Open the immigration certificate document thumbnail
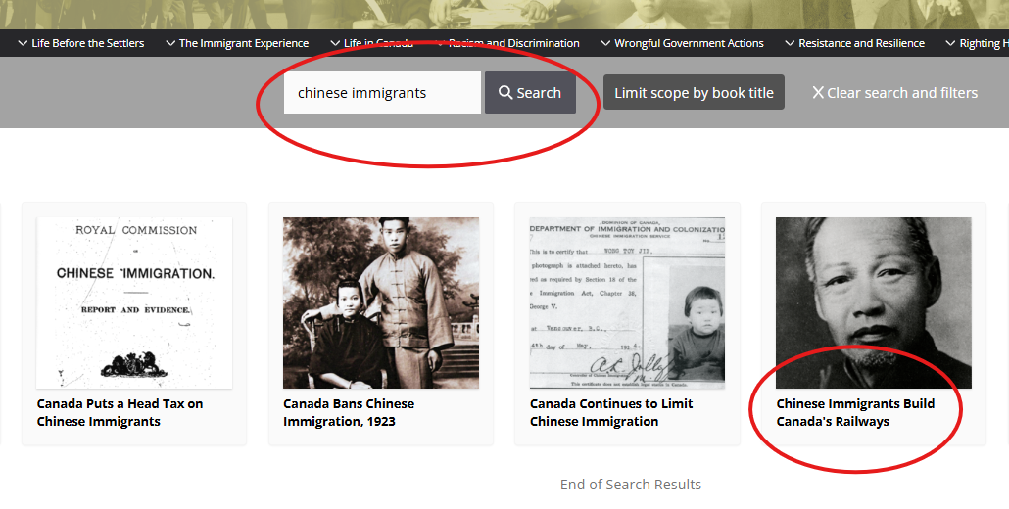Image resolution: width=1009 pixels, height=509 pixels. coord(627,302)
